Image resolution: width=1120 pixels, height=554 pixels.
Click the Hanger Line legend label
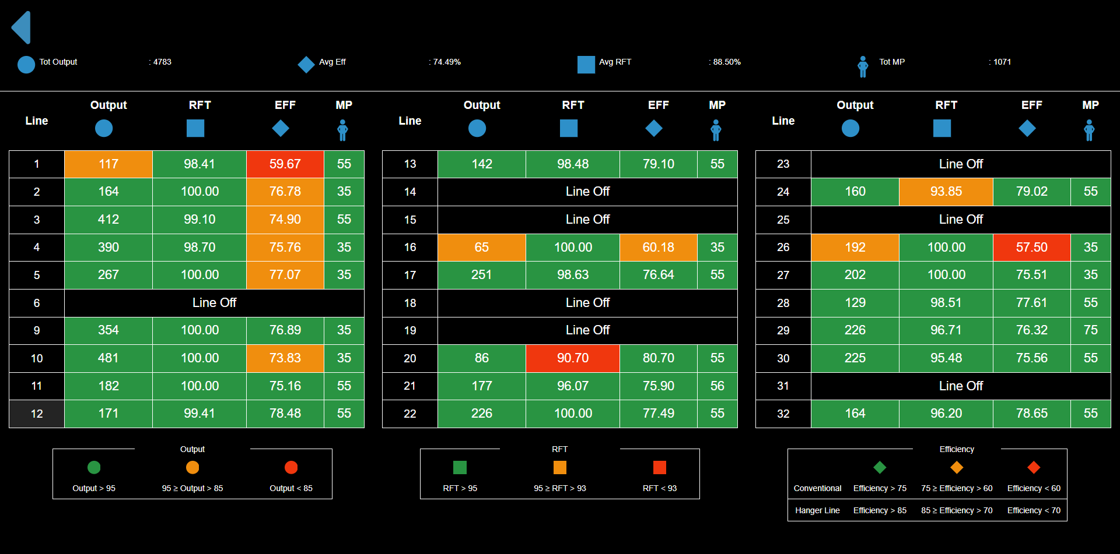point(817,510)
